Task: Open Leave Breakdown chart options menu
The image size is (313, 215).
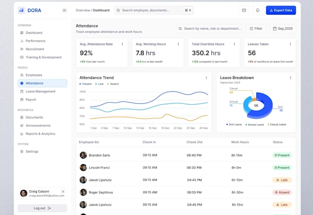Action: [290, 78]
